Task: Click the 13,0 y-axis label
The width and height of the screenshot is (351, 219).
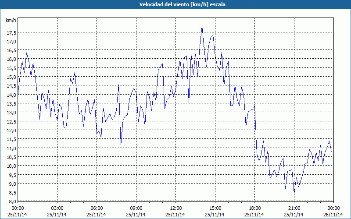Action: click(x=11, y=113)
